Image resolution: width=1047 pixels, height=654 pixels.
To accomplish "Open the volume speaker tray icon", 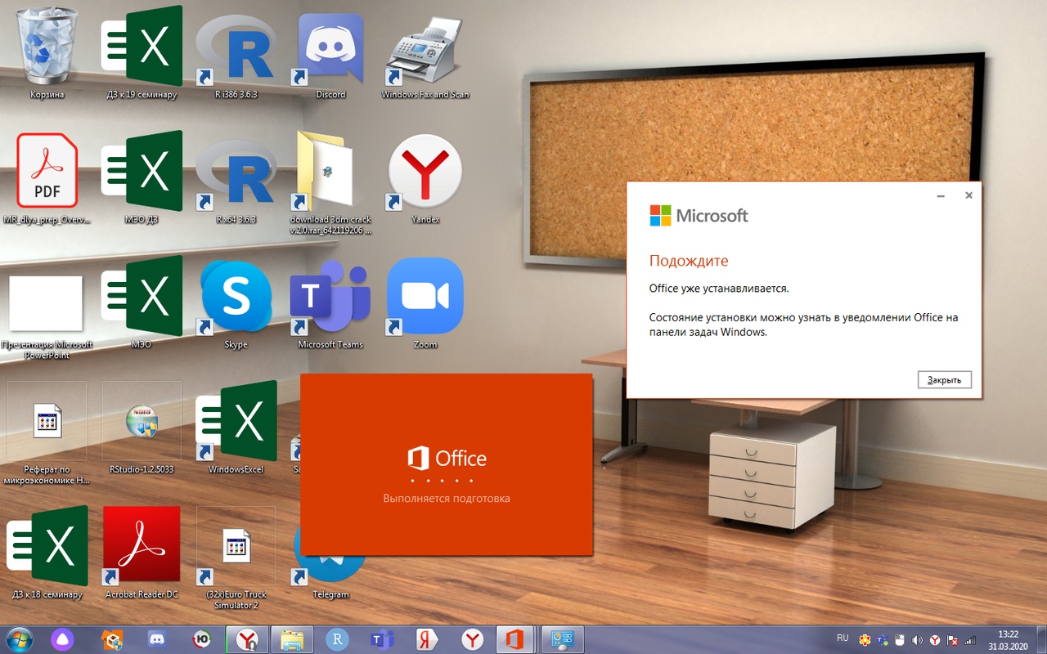I will pos(917,640).
